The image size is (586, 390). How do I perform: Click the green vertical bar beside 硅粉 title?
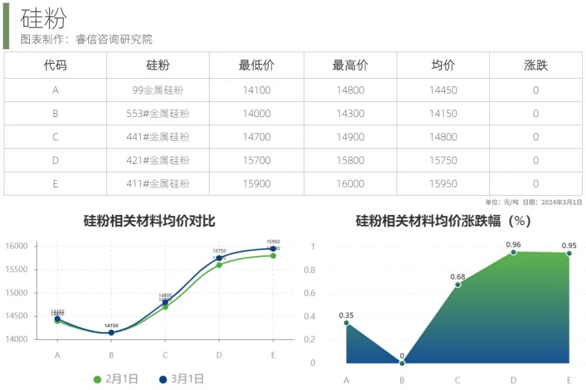[x=6, y=25]
